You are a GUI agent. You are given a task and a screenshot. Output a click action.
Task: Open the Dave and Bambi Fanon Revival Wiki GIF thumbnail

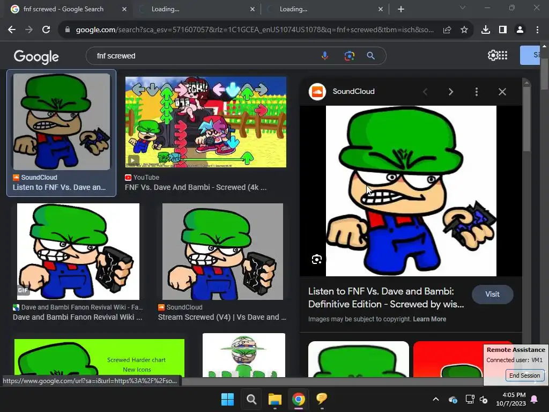click(x=78, y=252)
